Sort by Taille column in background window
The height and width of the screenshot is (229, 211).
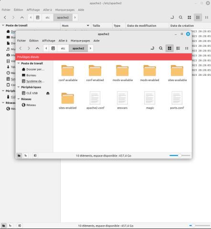pos(102,26)
